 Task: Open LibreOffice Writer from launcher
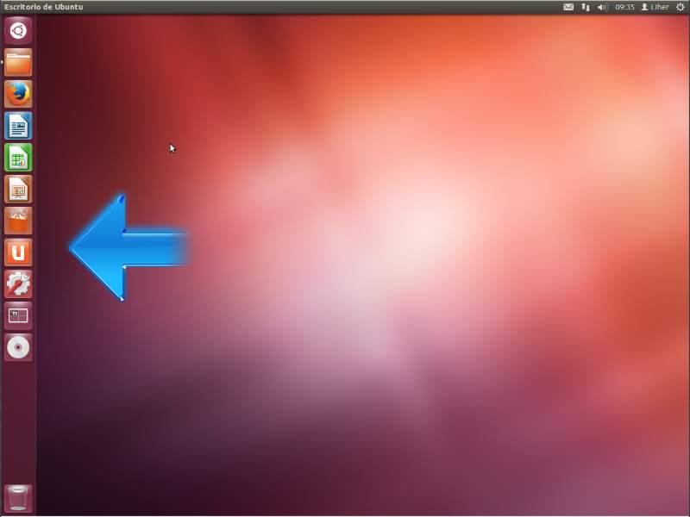pos(18,126)
